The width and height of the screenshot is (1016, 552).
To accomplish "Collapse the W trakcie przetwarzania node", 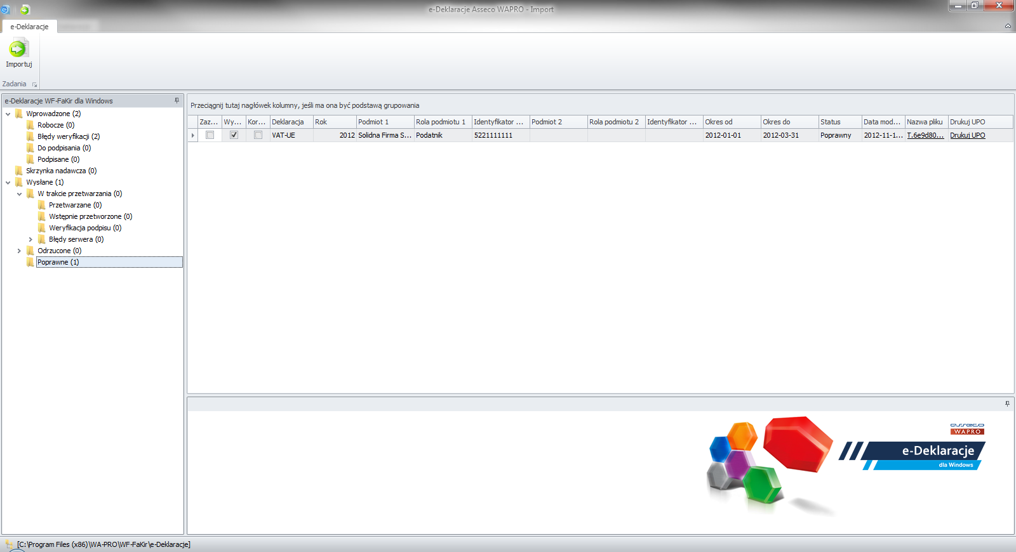I will point(19,194).
